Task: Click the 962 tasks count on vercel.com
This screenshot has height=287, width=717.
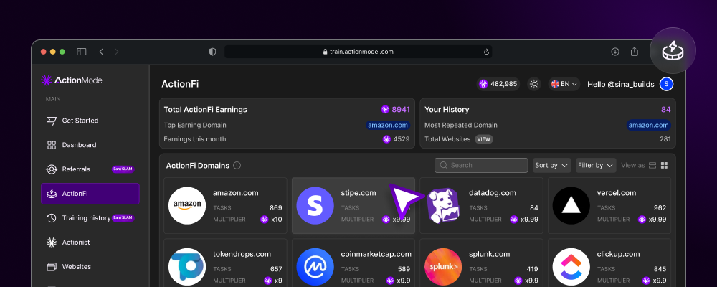Action: [660, 208]
